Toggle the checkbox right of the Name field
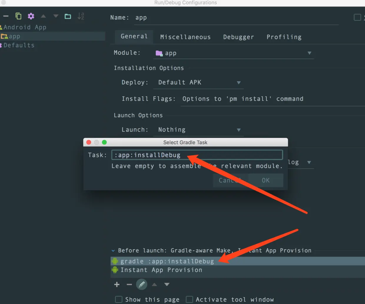 coord(357,17)
